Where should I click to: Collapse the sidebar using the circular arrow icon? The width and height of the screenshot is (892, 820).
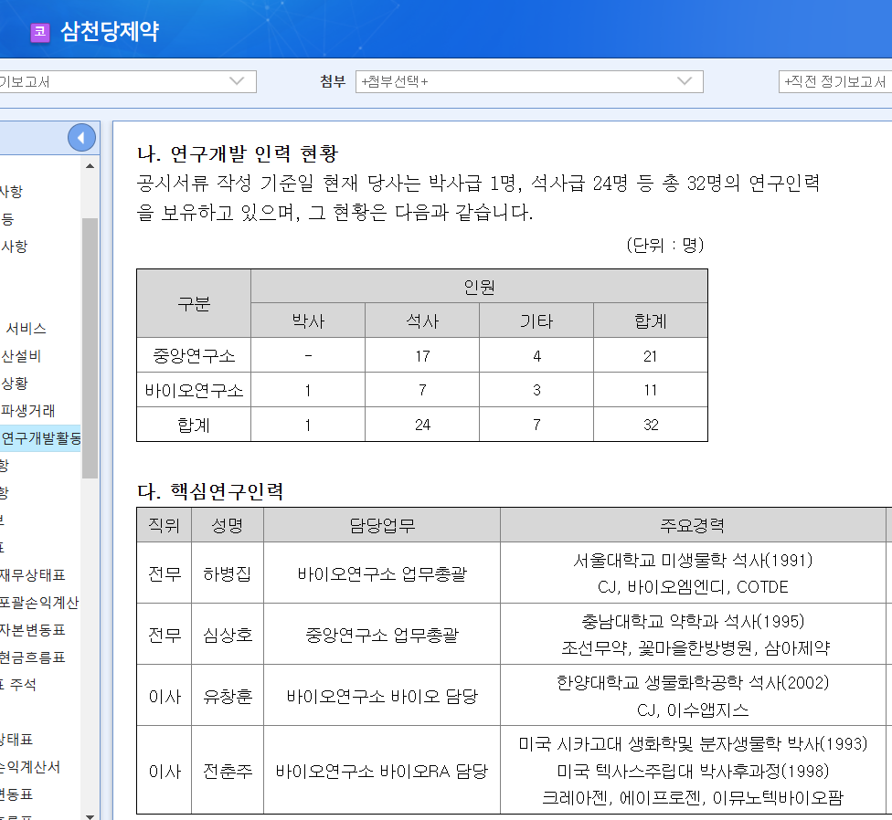[x=81, y=137]
